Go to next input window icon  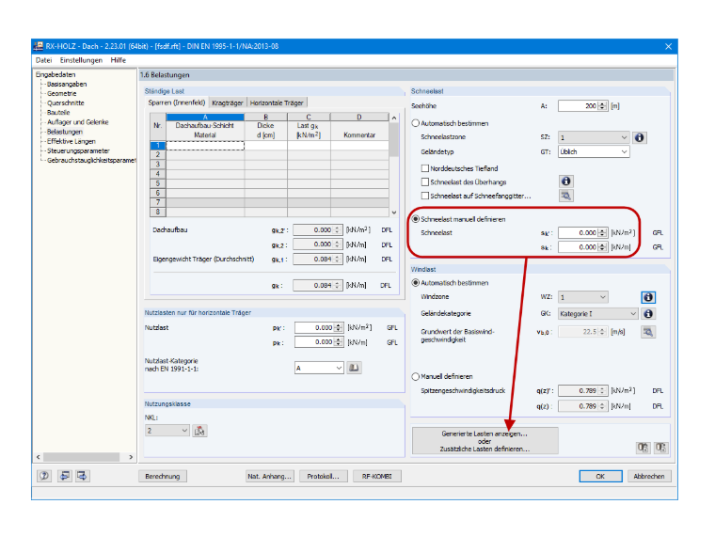82,476
